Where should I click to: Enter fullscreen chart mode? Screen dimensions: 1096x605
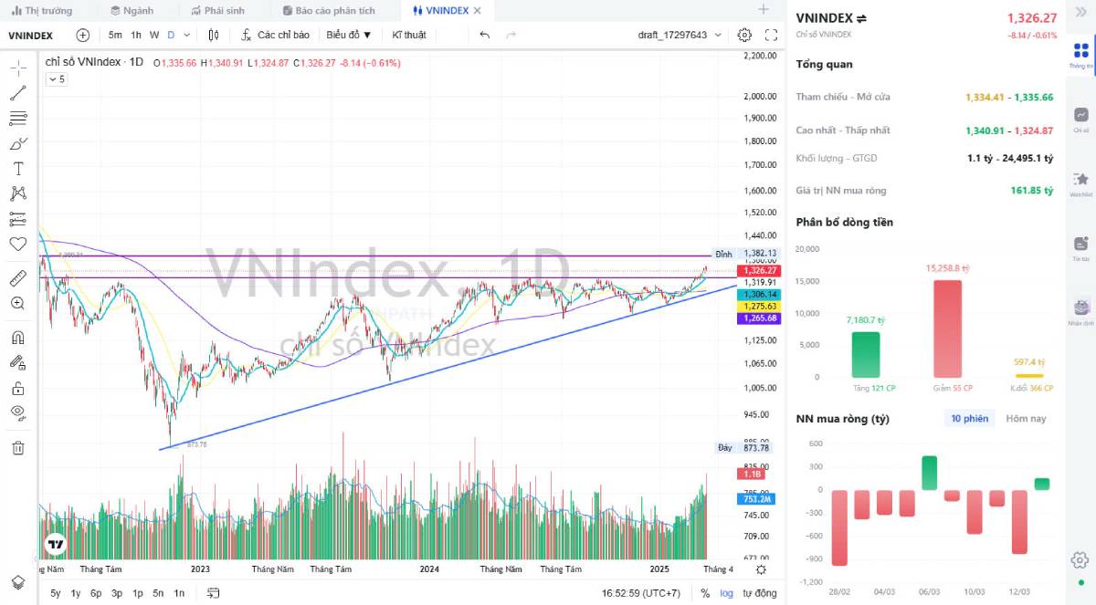(771, 35)
